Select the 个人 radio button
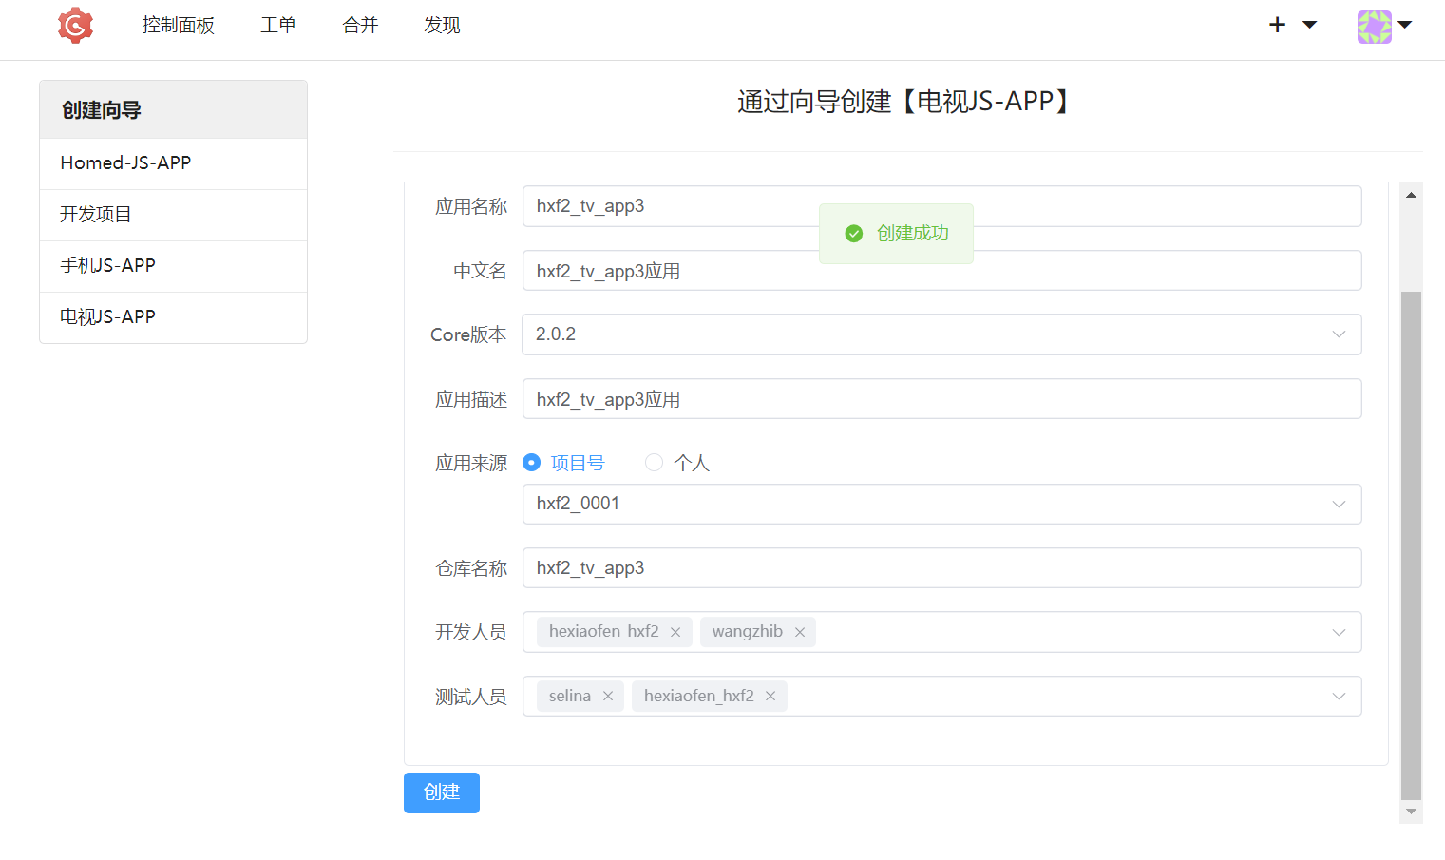Viewport: 1445px width, 860px height. coord(654,462)
